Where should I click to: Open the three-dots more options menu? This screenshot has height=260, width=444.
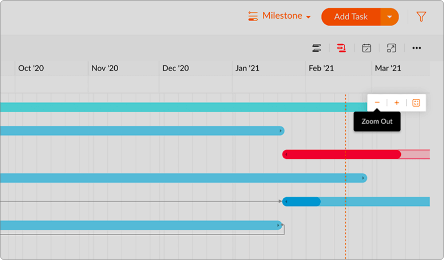[417, 48]
